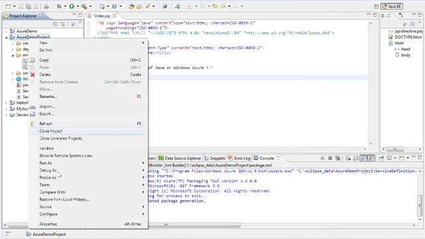Image resolution: width=425 pixels, height=239 pixels.
Task: Click the Open Type toolbar icon
Action: tap(131, 6)
